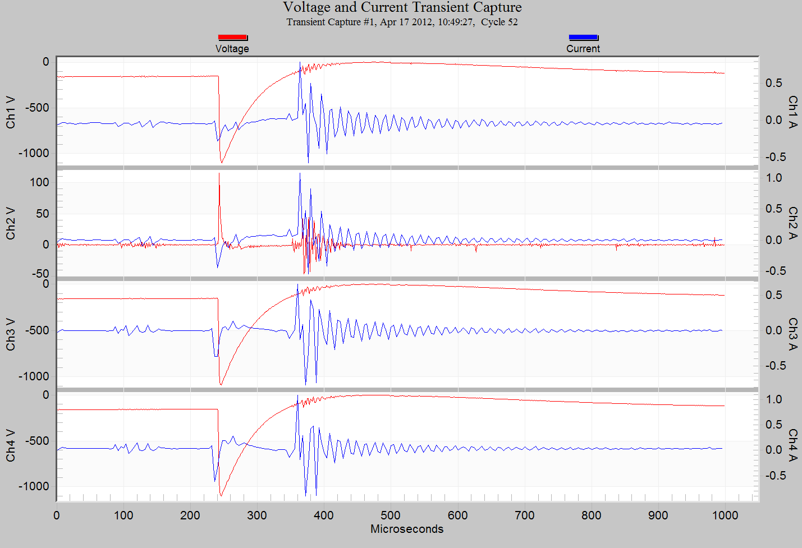
Task: Click the divider between Ch3 and Ch4 plots
Action: point(407,389)
